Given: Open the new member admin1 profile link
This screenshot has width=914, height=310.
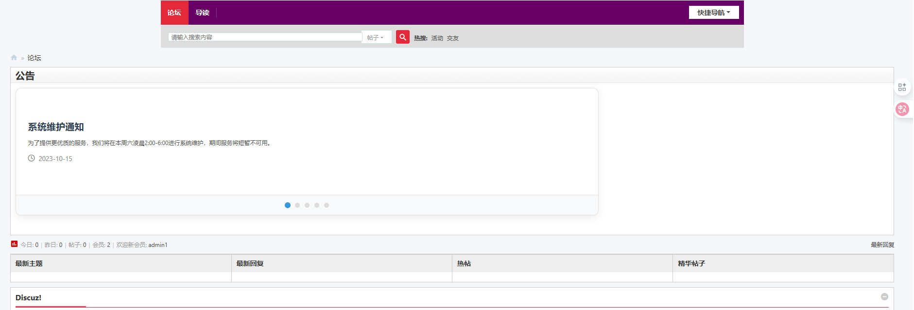Looking at the screenshot, I should click(x=158, y=245).
